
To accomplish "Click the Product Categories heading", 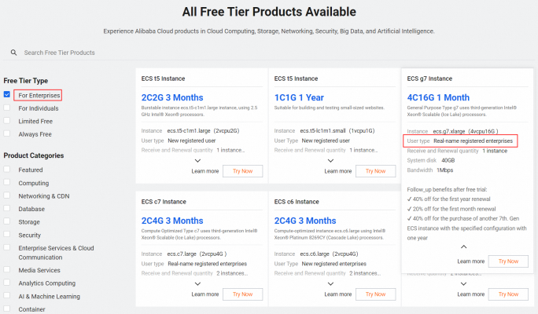I will point(34,155).
